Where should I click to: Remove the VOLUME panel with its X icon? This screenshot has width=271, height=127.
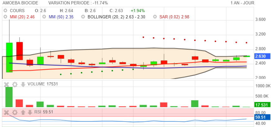(x=7, y=84)
